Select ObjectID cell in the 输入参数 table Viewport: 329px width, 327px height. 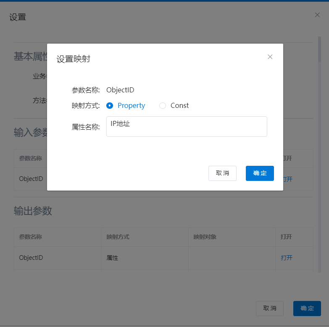[31, 179]
